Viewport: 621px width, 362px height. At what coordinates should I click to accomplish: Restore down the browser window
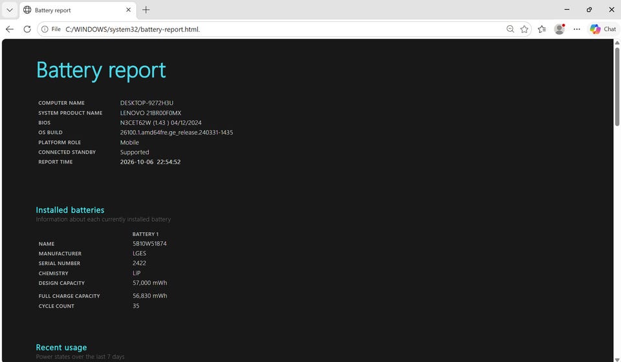point(589,10)
